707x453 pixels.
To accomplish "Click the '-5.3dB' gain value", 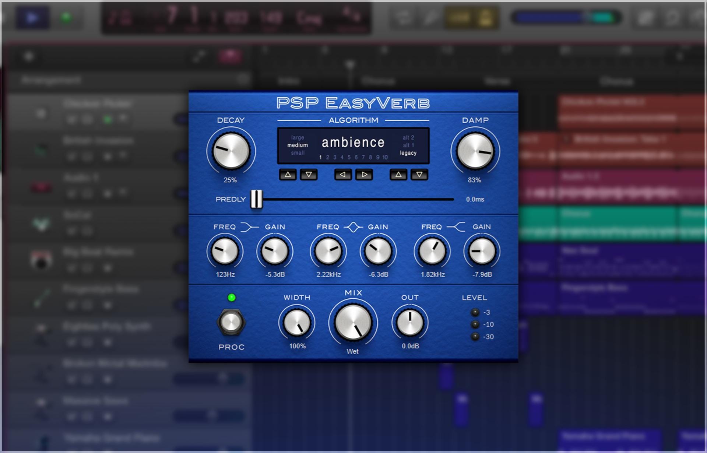I will coord(275,274).
